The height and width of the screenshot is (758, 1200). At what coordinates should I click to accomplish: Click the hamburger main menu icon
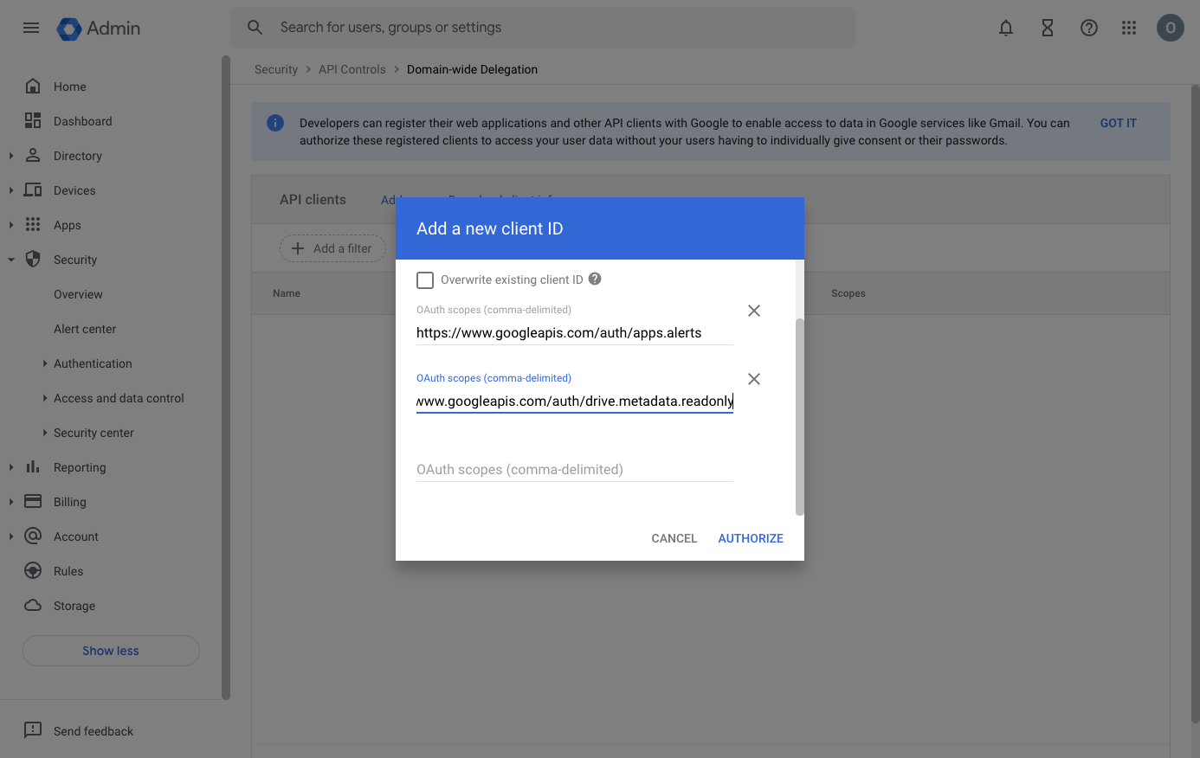pyautogui.click(x=31, y=28)
